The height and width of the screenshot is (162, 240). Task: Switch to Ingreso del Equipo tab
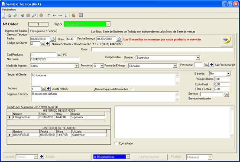point(16,31)
